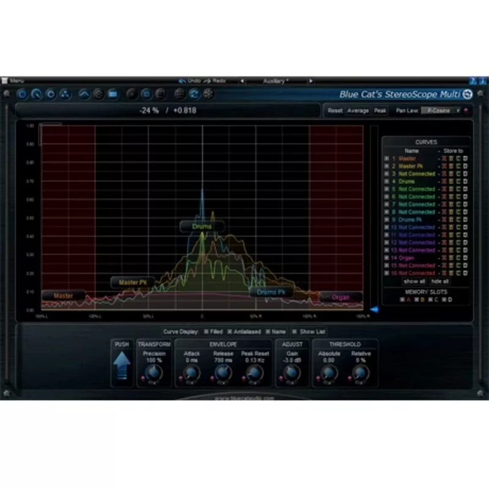Click the Drums label on the graph
Image resolution: width=489 pixels, height=489 pixels.
pos(202,226)
